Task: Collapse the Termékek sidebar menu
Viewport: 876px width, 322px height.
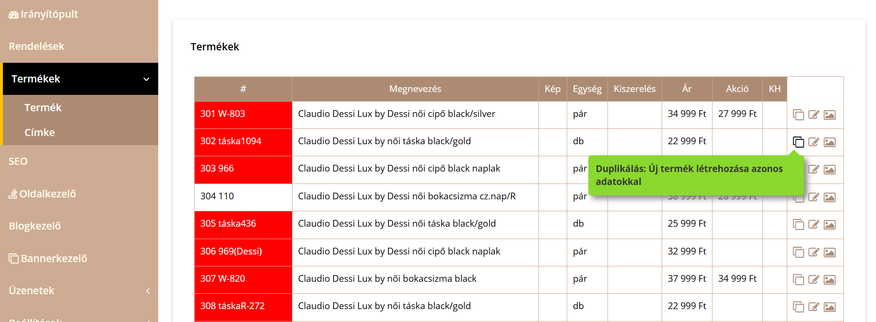Action: 146,79
